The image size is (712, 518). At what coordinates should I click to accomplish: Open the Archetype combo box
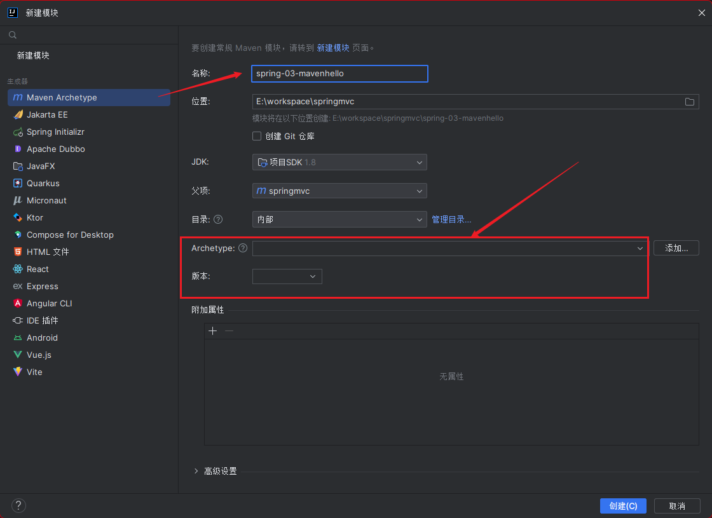(x=451, y=249)
